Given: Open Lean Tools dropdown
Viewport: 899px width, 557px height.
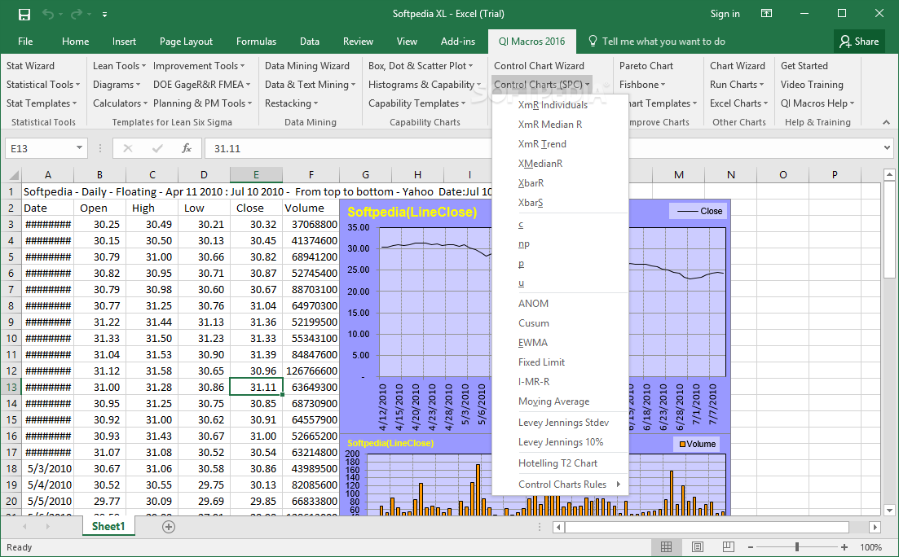Looking at the screenshot, I should tap(119, 66).
